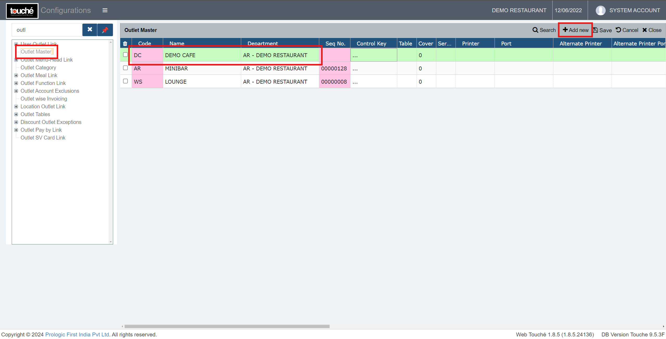
Task: Select Outlet wise Invoicing menu item
Action: tap(44, 99)
